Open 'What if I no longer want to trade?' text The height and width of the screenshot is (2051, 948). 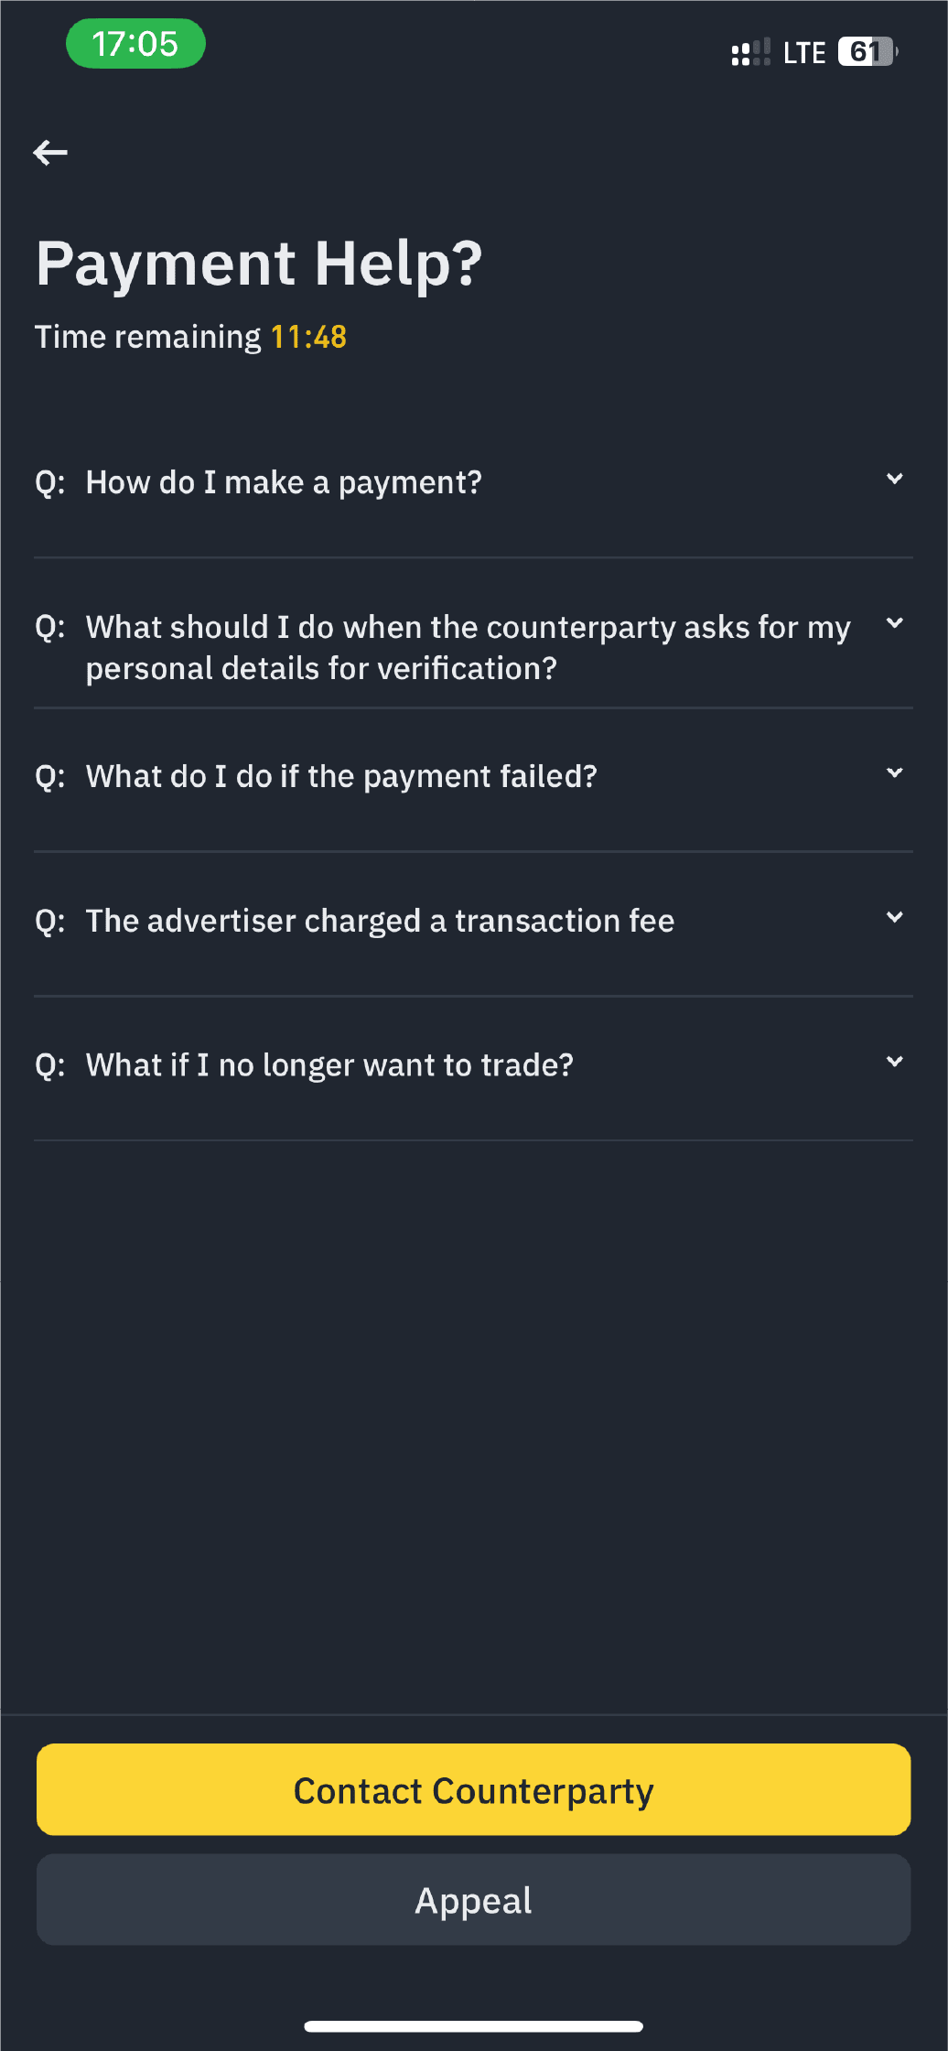coord(329,1065)
